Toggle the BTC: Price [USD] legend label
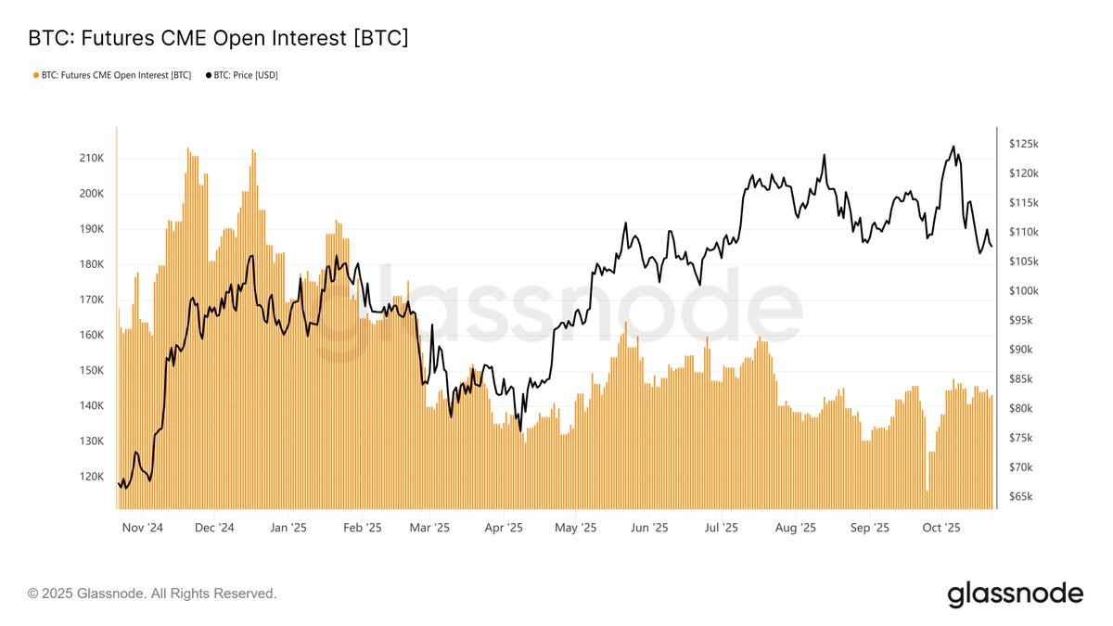The height and width of the screenshot is (626, 1113). tap(246, 75)
